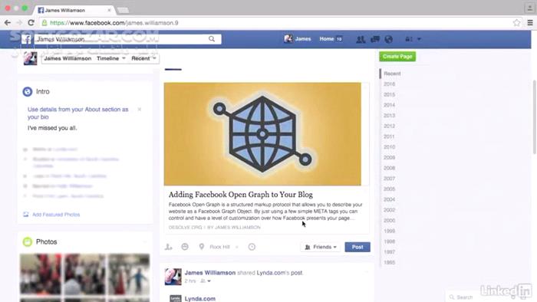Click Chrome user profile icon in title bar
Screen dimensions: 537x302
tap(529, 8)
